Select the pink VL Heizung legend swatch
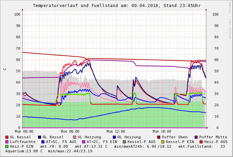Screen dimensions: 233x157 pos(75,137)
